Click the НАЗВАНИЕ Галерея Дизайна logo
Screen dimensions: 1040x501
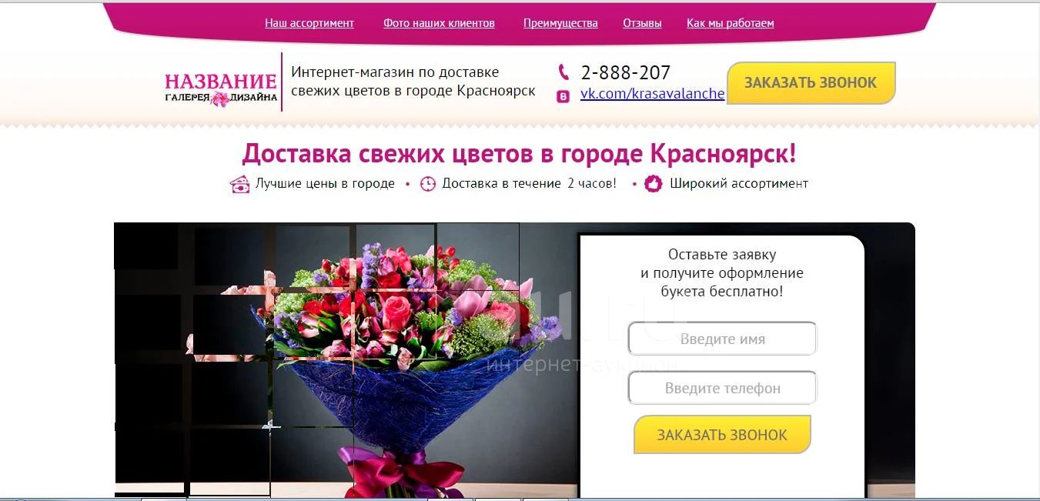point(221,89)
